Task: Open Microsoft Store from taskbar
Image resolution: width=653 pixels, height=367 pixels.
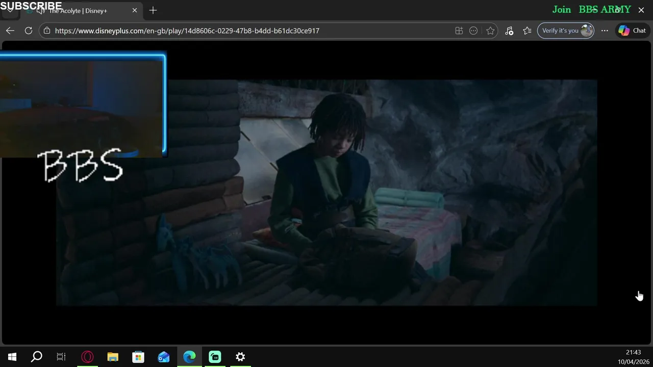Action: point(138,357)
